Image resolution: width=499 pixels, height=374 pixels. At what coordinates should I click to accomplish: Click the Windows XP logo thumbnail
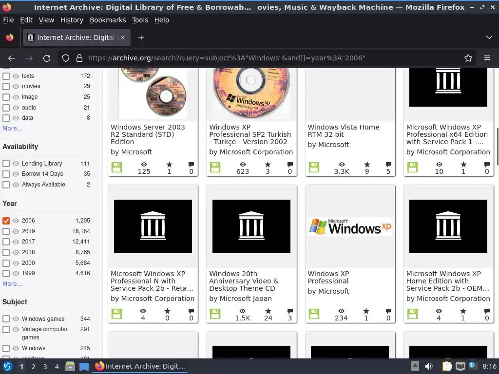tap(350, 226)
